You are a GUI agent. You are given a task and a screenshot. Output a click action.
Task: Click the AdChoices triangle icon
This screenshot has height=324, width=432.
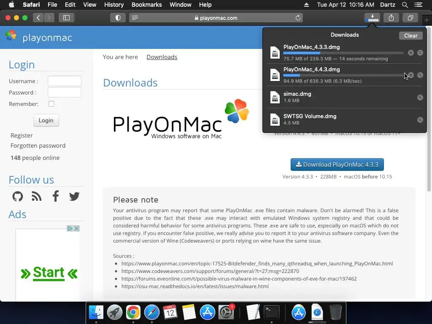pyautogui.click(x=70, y=228)
